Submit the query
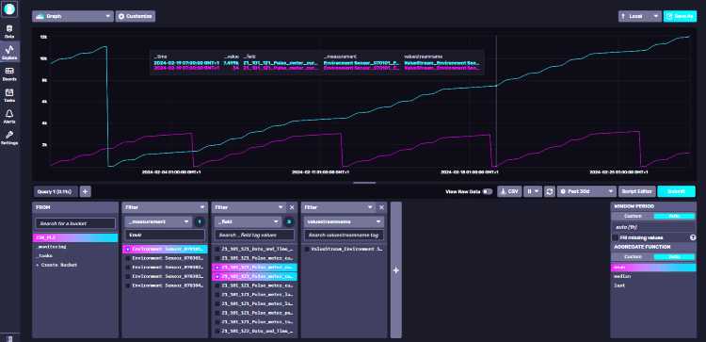Image resolution: width=706 pixels, height=342 pixels. [x=676, y=191]
